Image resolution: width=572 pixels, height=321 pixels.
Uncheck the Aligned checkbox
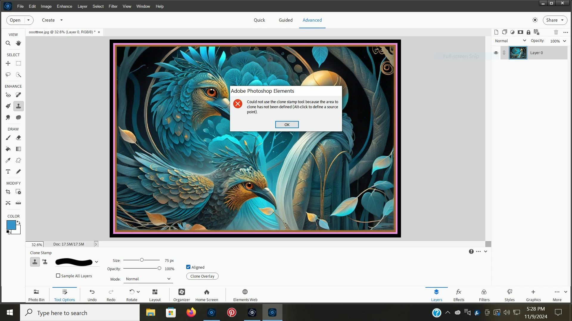(188, 267)
